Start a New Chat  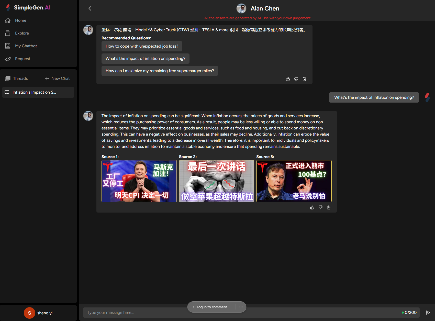tap(57, 79)
